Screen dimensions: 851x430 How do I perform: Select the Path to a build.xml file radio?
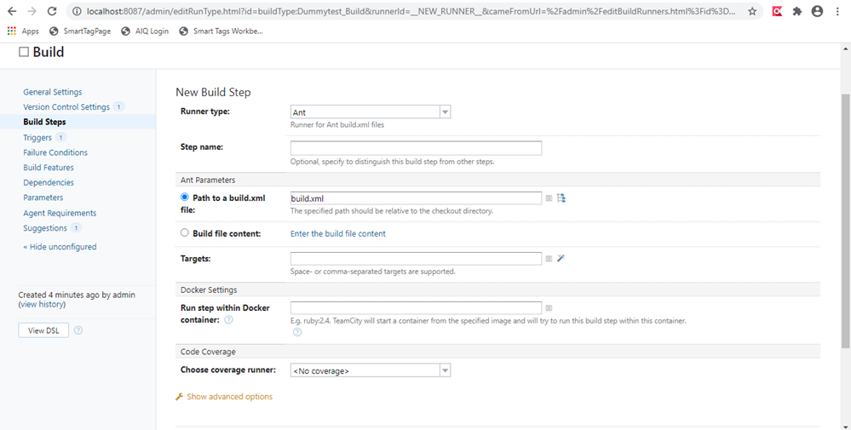click(185, 198)
